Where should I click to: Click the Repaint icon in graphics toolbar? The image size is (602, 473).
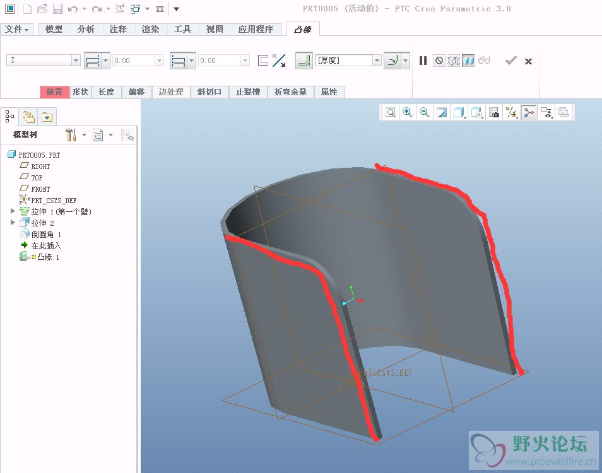pos(442,113)
